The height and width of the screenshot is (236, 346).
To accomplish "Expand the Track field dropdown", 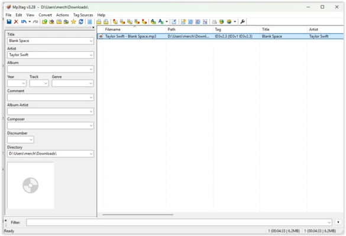I will 46,83.
